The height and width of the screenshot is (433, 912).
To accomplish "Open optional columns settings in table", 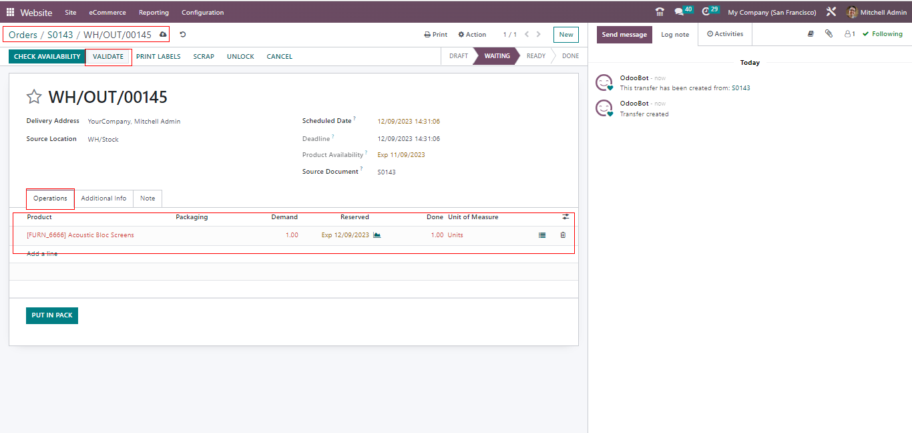I will point(565,217).
